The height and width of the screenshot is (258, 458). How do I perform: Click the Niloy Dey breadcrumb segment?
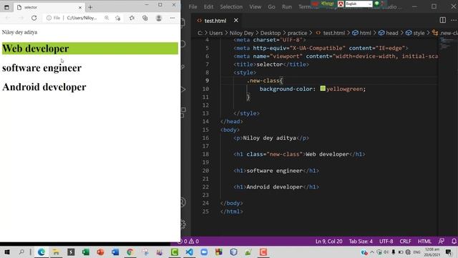(241, 33)
